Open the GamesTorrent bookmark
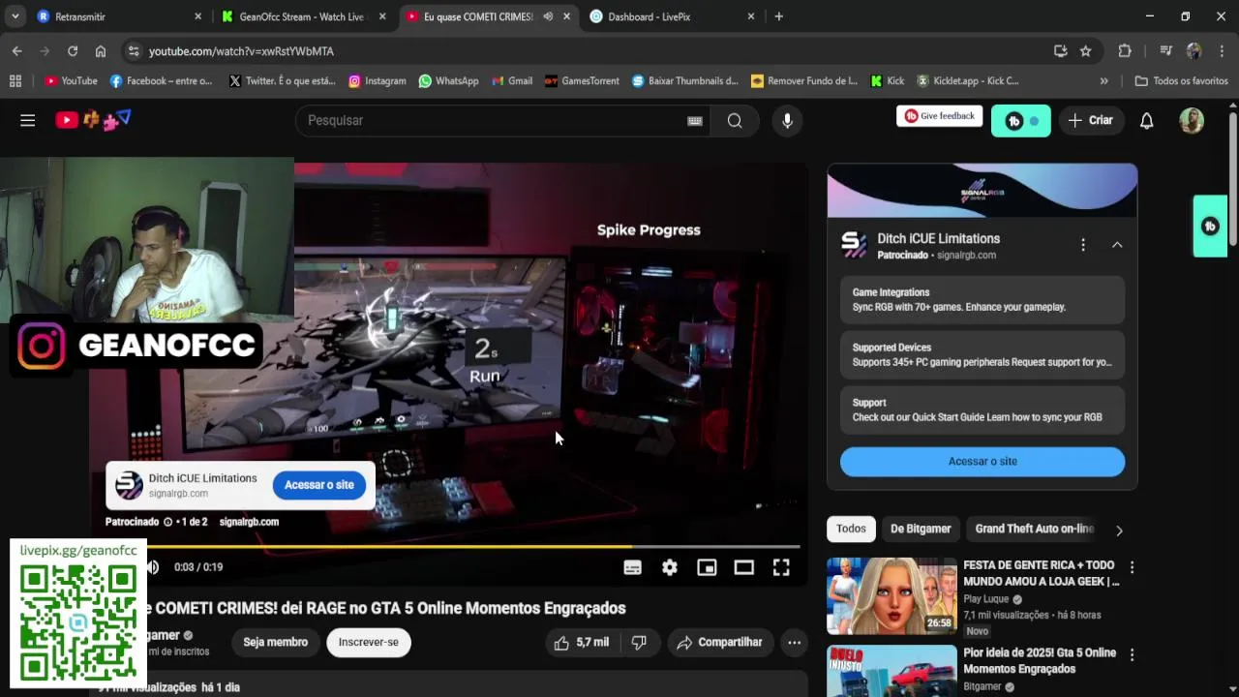 click(x=582, y=81)
